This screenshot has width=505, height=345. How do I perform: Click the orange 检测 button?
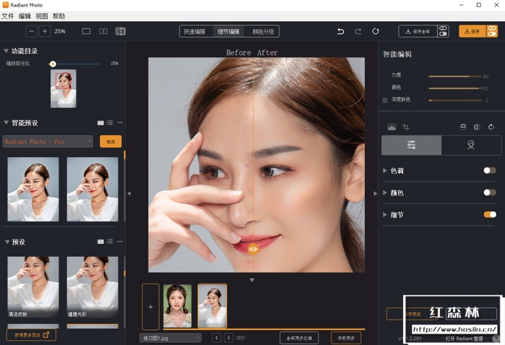[x=110, y=141]
